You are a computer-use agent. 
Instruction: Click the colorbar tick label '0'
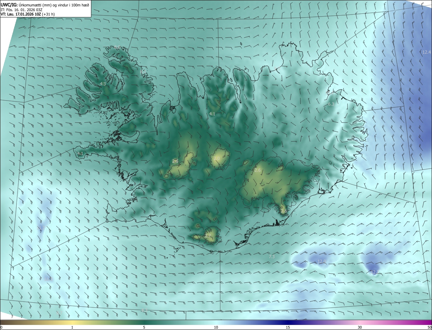[x=1, y=327]
